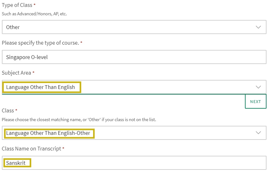
Task: Click 'Please specify the type of course' label
Action: [40, 43]
